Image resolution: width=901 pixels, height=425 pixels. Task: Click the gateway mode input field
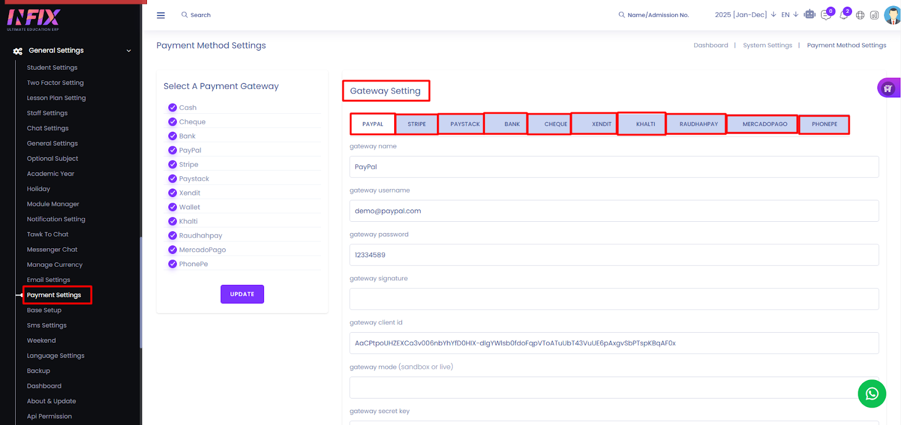(x=614, y=387)
